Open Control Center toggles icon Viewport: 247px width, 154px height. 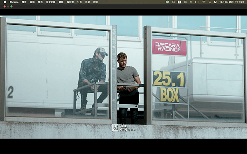(215, 2)
